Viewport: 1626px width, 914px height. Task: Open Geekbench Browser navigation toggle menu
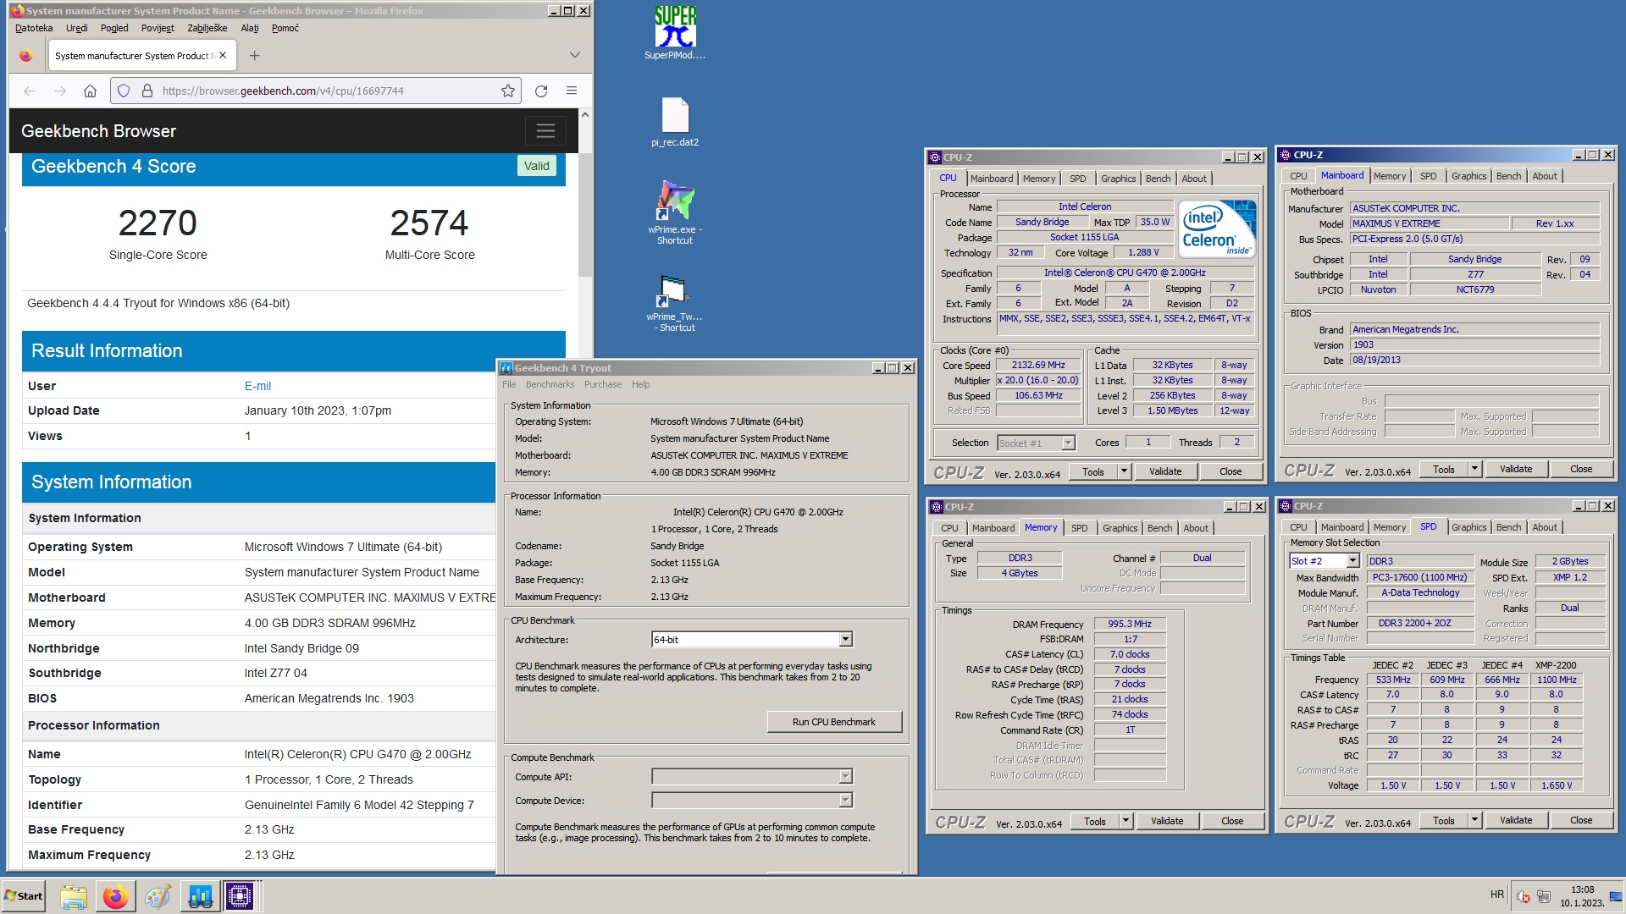click(x=545, y=130)
